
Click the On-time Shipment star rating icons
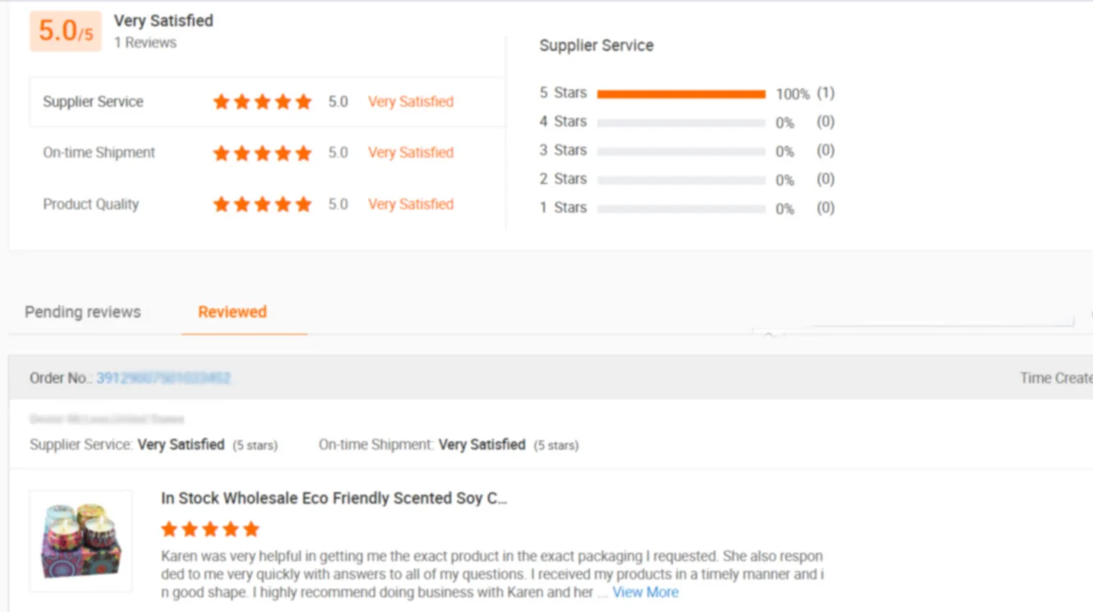(262, 153)
